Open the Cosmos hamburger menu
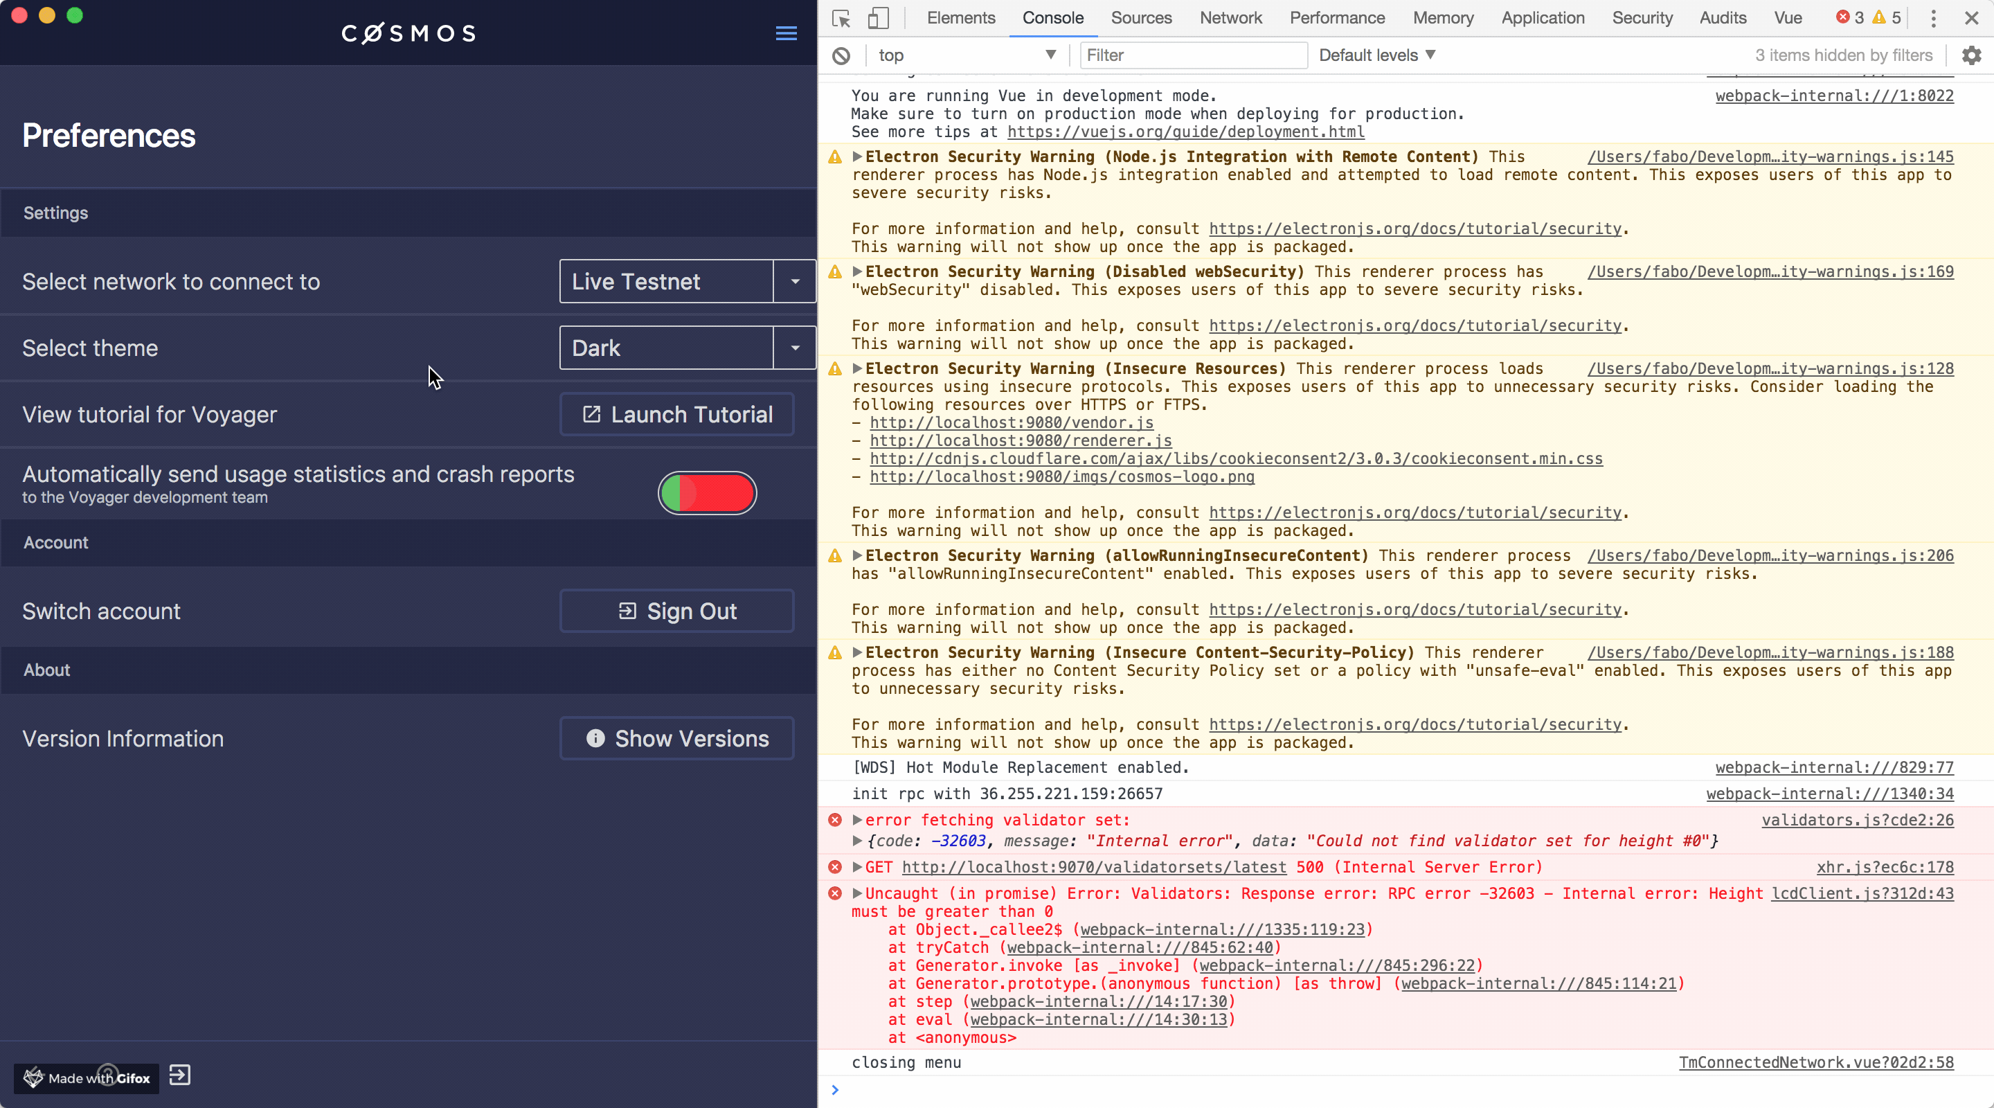The width and height of the screenshot is (1994, 1108). click(x=786, y=33)
